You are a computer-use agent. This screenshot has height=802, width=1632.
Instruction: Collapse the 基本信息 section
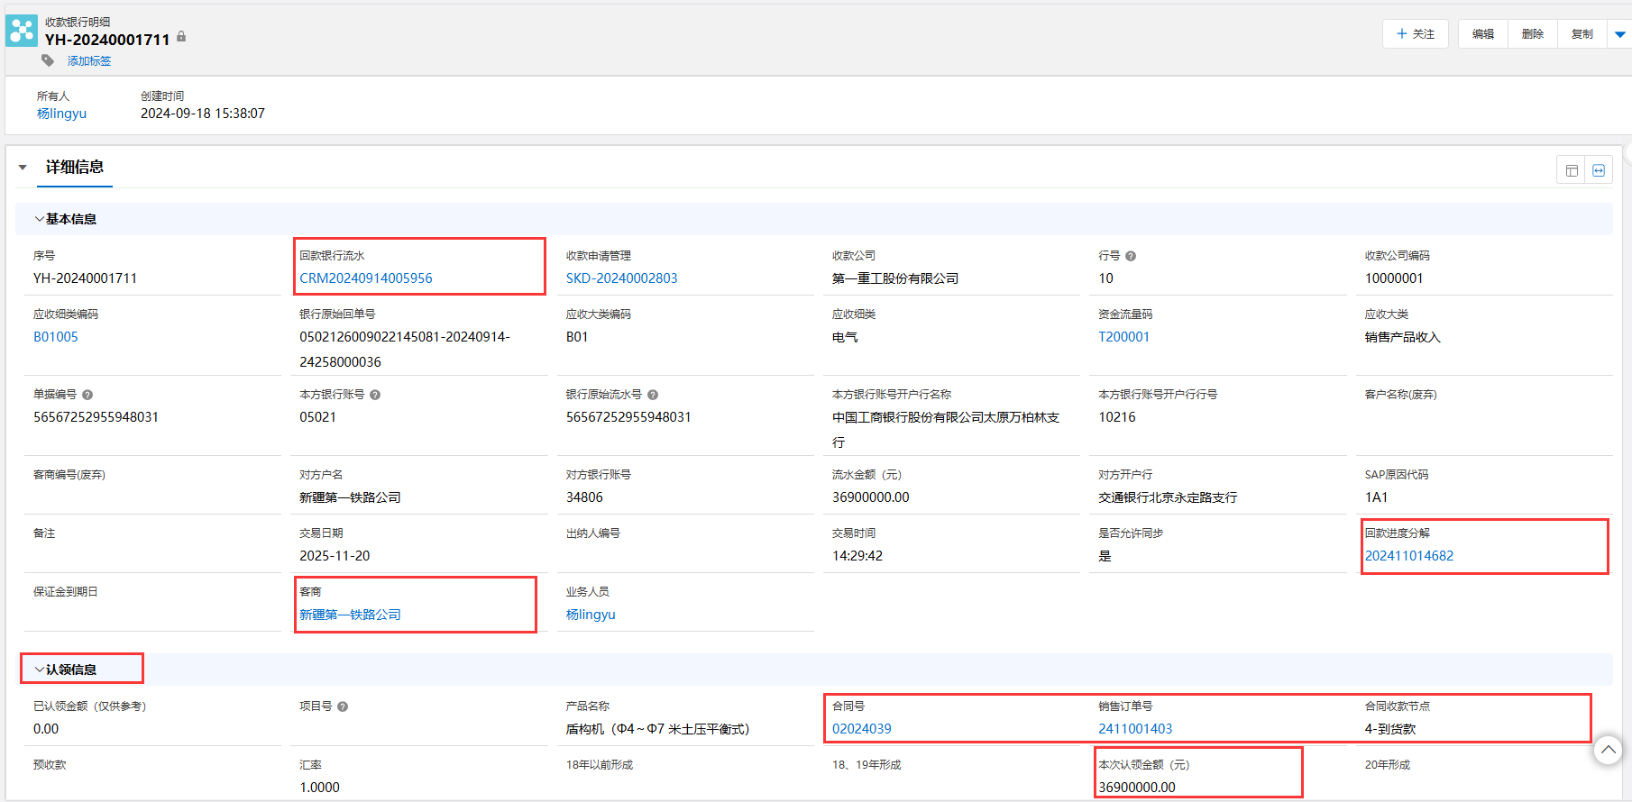click(40, 219)
